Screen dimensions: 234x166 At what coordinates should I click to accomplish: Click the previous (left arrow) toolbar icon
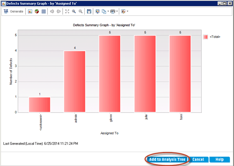[x=52, y=12]
